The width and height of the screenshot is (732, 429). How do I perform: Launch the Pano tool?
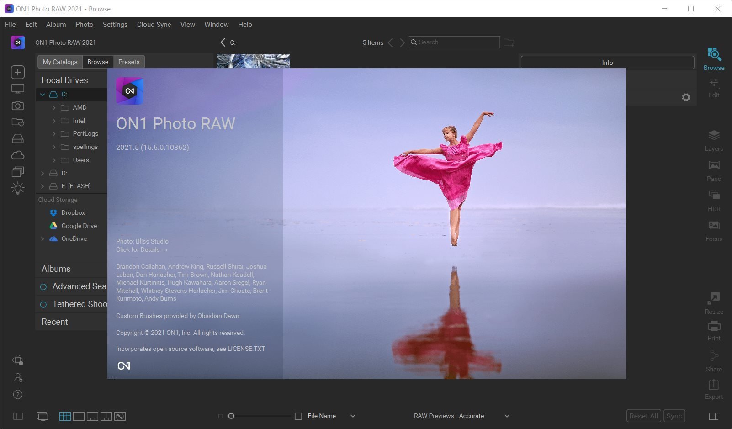pyautogui.click(x=714, y=171)
